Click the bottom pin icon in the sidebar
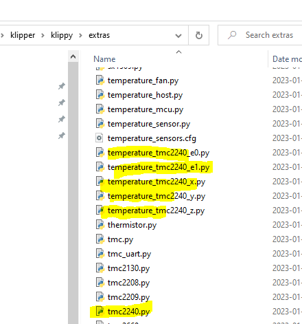Image resolution: width=302 pixels, height=324 pixels. coord(62,136)
